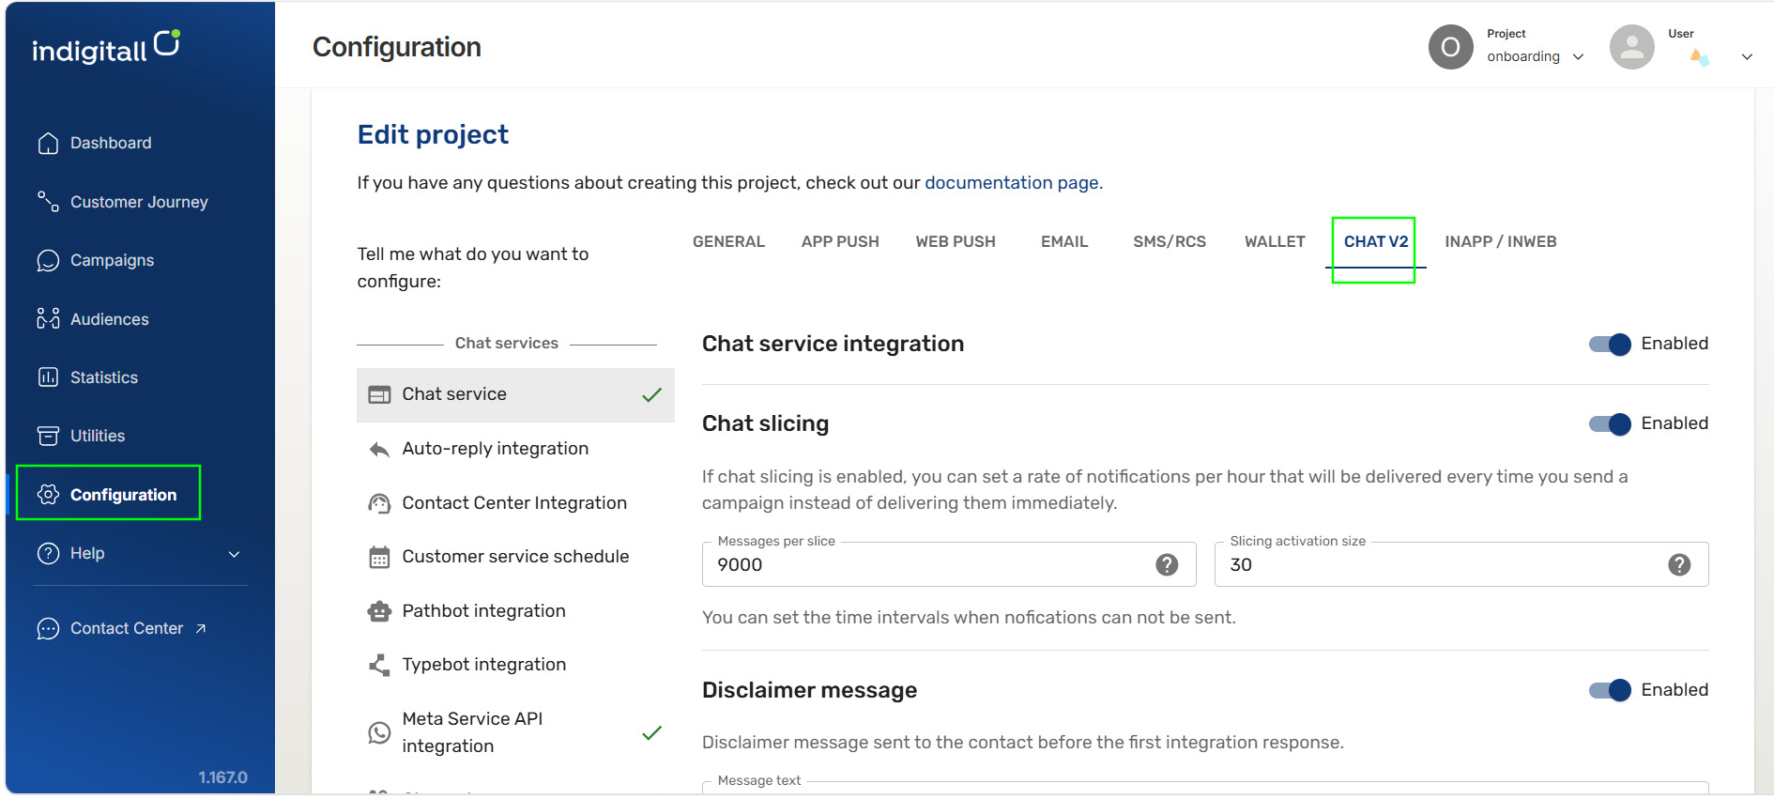Open Contact Center external link arrow
This screenshot has height=799, width=1774.
click(x=201, y=628)
